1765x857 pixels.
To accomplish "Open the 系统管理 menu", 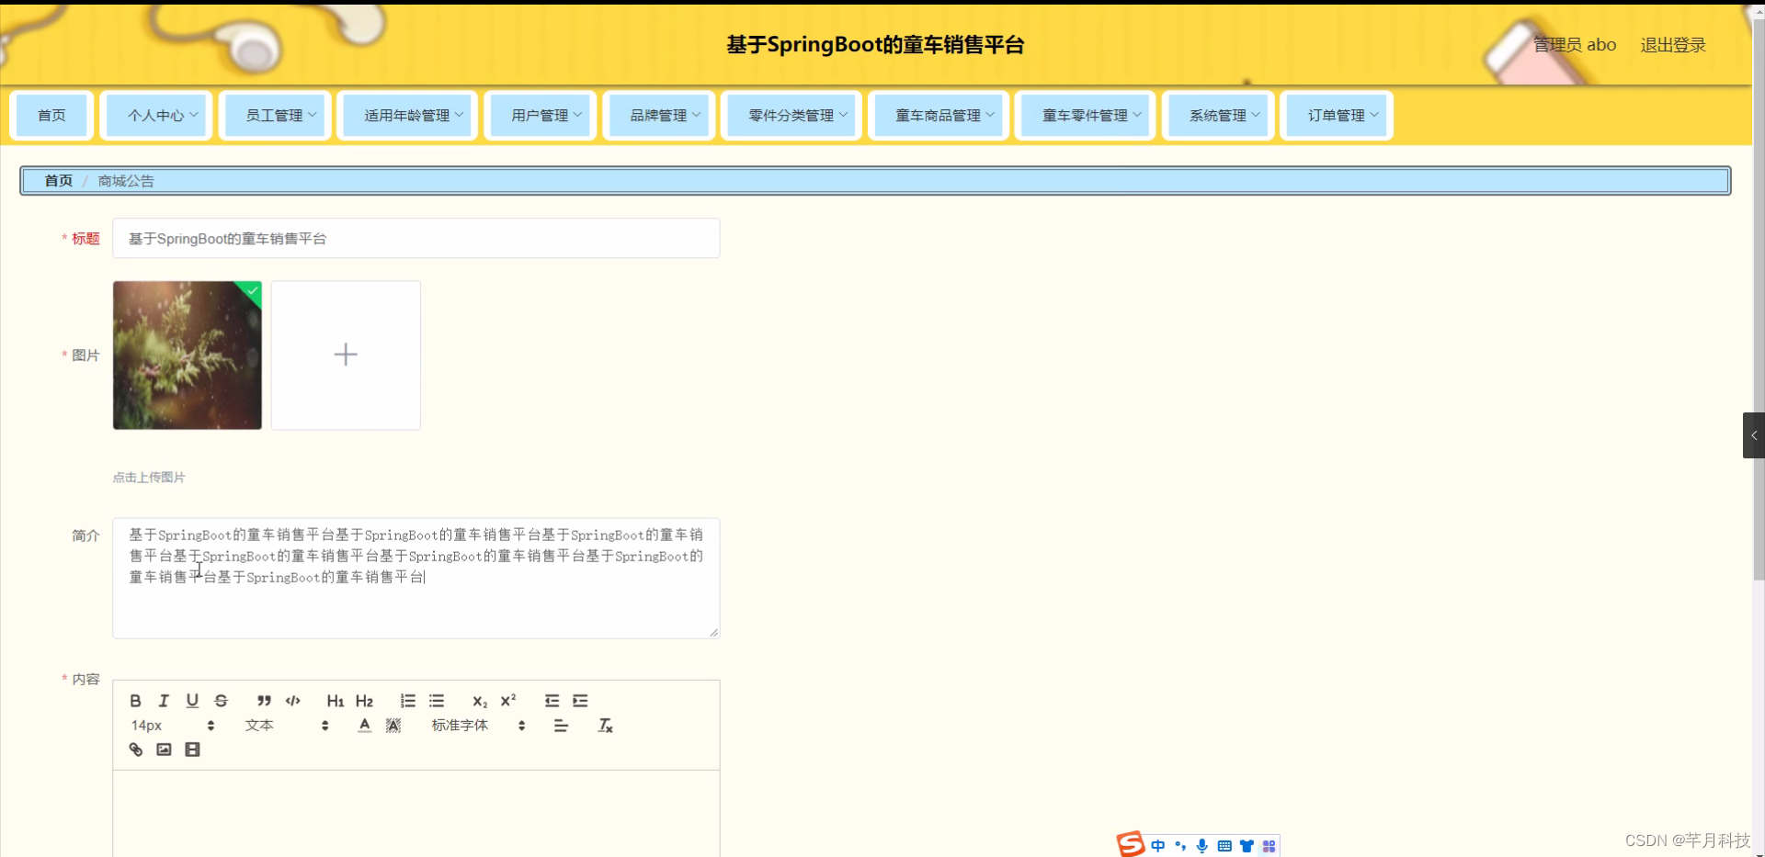I will click(x=1218, y=116).
